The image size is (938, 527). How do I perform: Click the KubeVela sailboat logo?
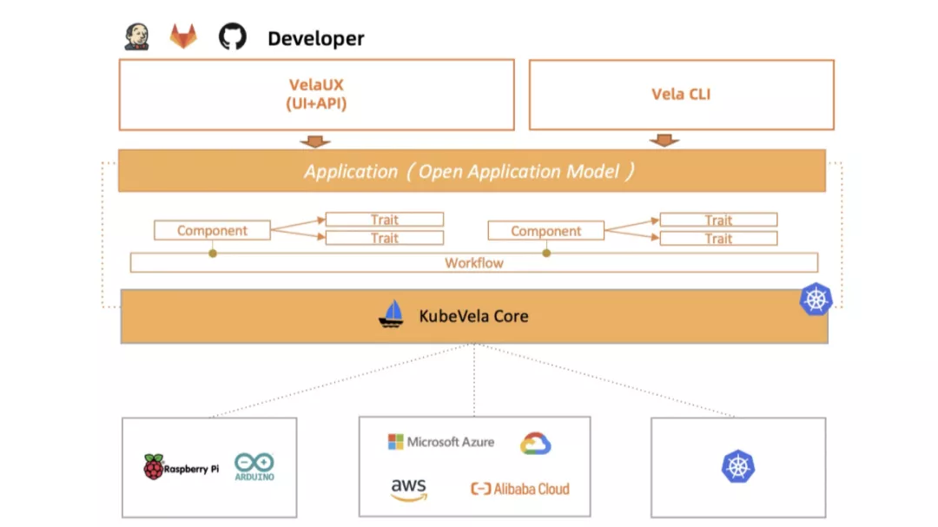391,314
